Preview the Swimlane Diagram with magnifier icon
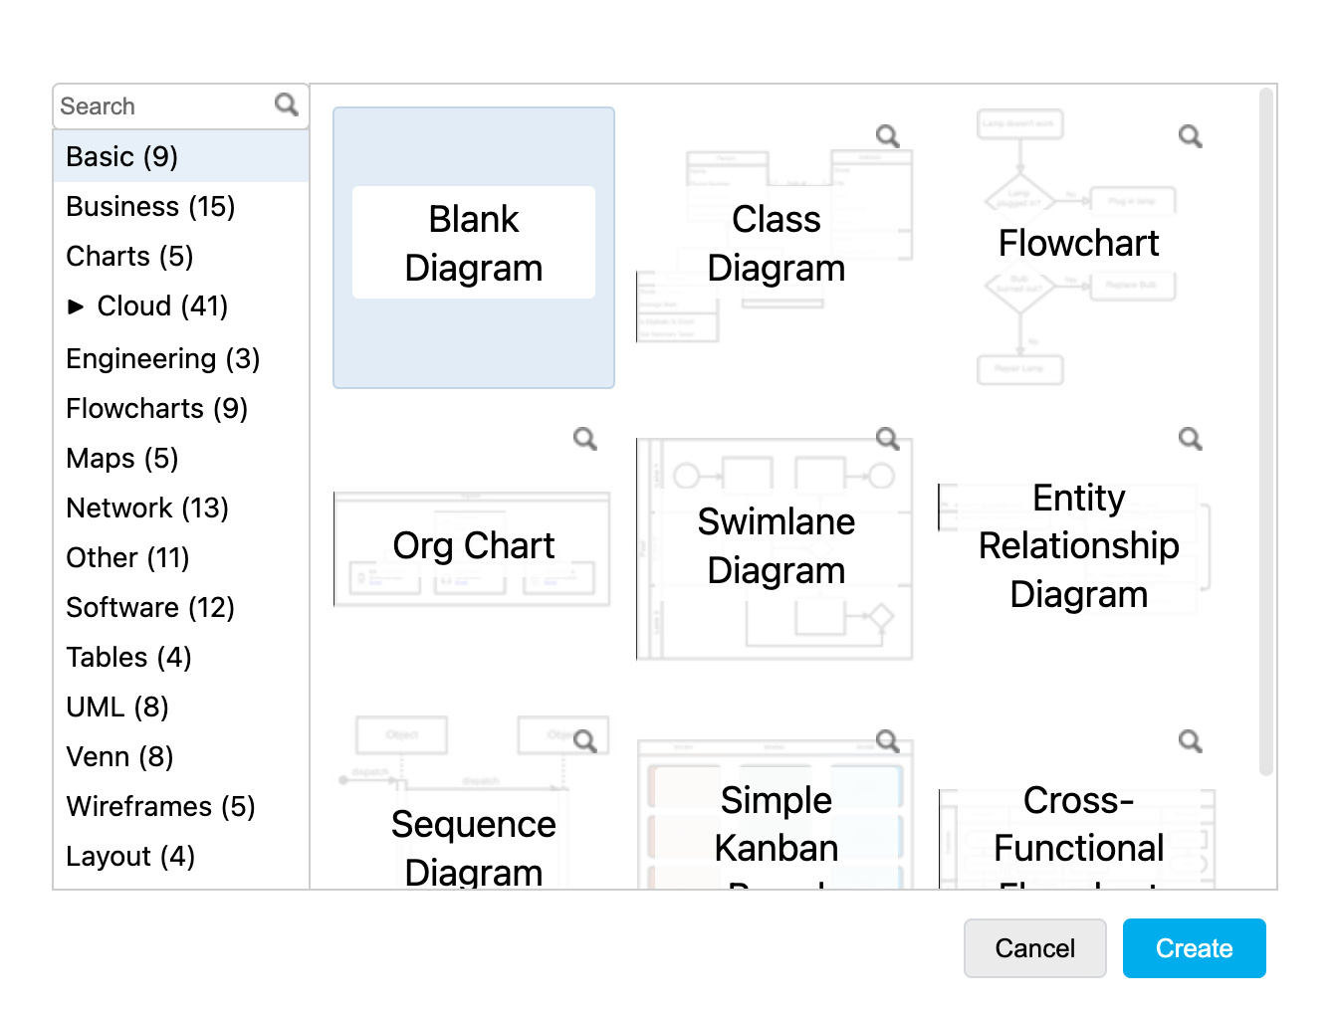This screenshot has height=1015, width=1335. click(888, 439)
